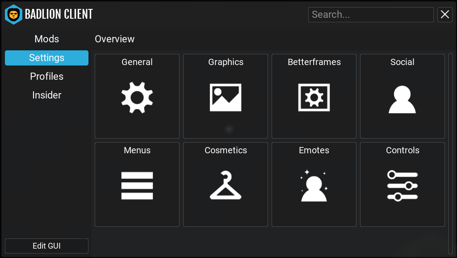Switch to the Mods section
This screenshot has height=258, width=457.
(x=46, y=39)
